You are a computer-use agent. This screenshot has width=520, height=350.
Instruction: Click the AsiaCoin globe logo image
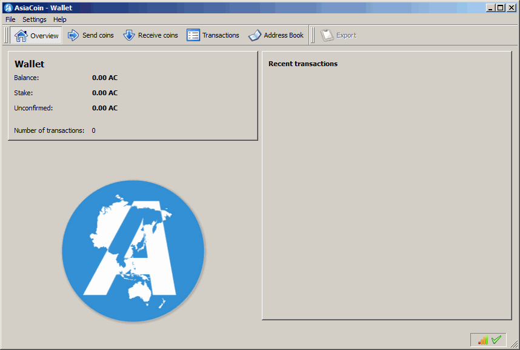click(x=133, y=251)
